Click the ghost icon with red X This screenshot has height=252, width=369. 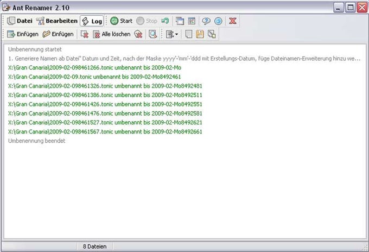tap(138, 34)
